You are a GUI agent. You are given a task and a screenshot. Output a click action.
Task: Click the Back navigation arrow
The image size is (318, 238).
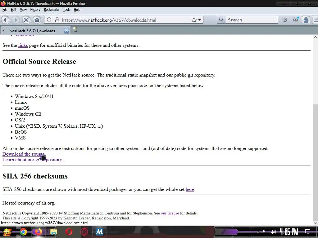point(5,20)
